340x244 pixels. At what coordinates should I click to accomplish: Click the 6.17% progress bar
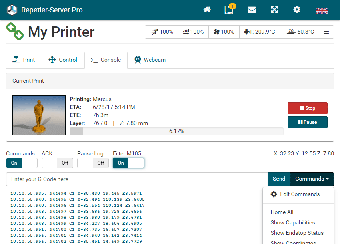pos(178,131)
